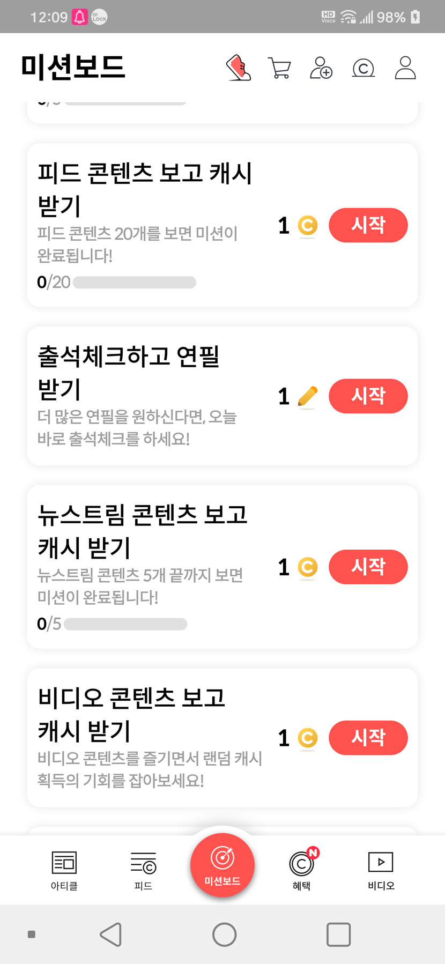
Task: Open the 혜택 benefits tab
Action: coord(302,870)
